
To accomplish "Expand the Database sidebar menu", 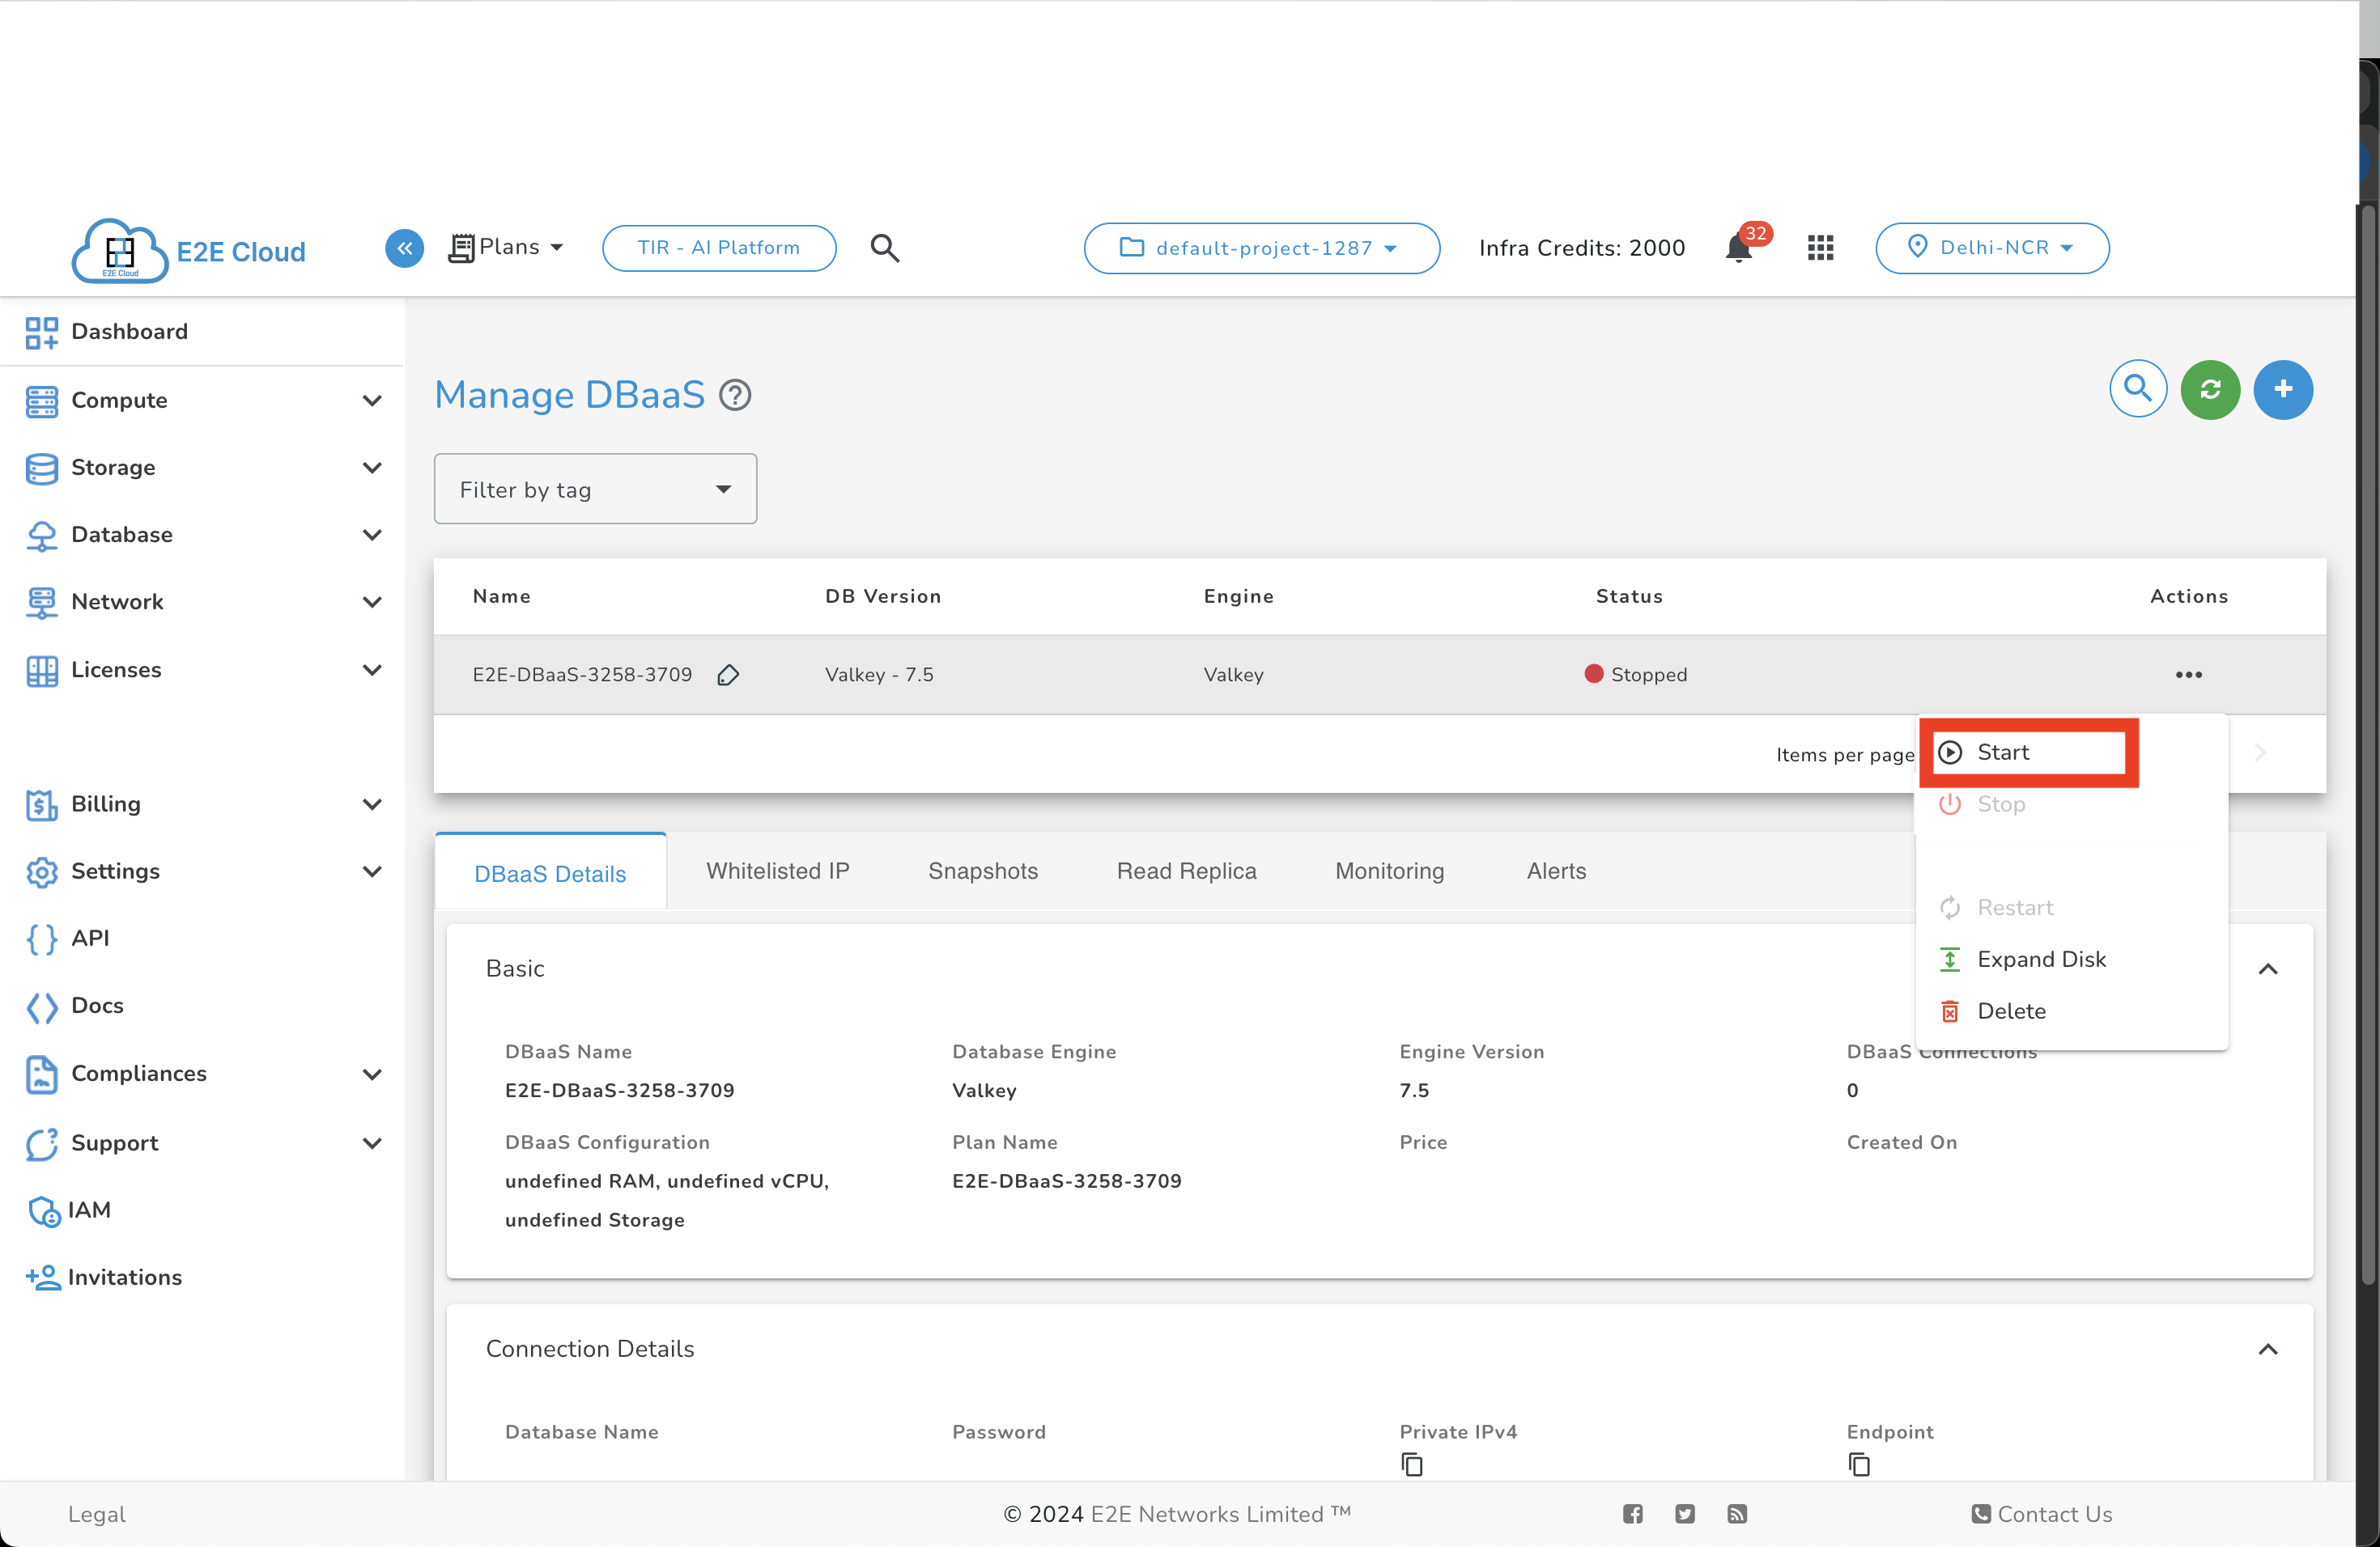I will coord(202,535).
